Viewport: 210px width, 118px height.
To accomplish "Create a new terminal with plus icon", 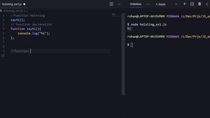I will click(184, 4).
